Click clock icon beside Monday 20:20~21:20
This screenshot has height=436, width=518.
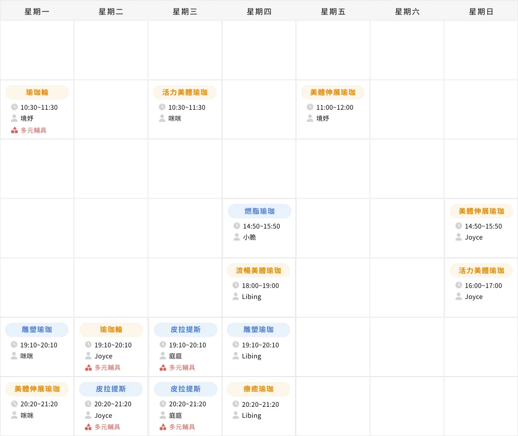click(14, 403)
